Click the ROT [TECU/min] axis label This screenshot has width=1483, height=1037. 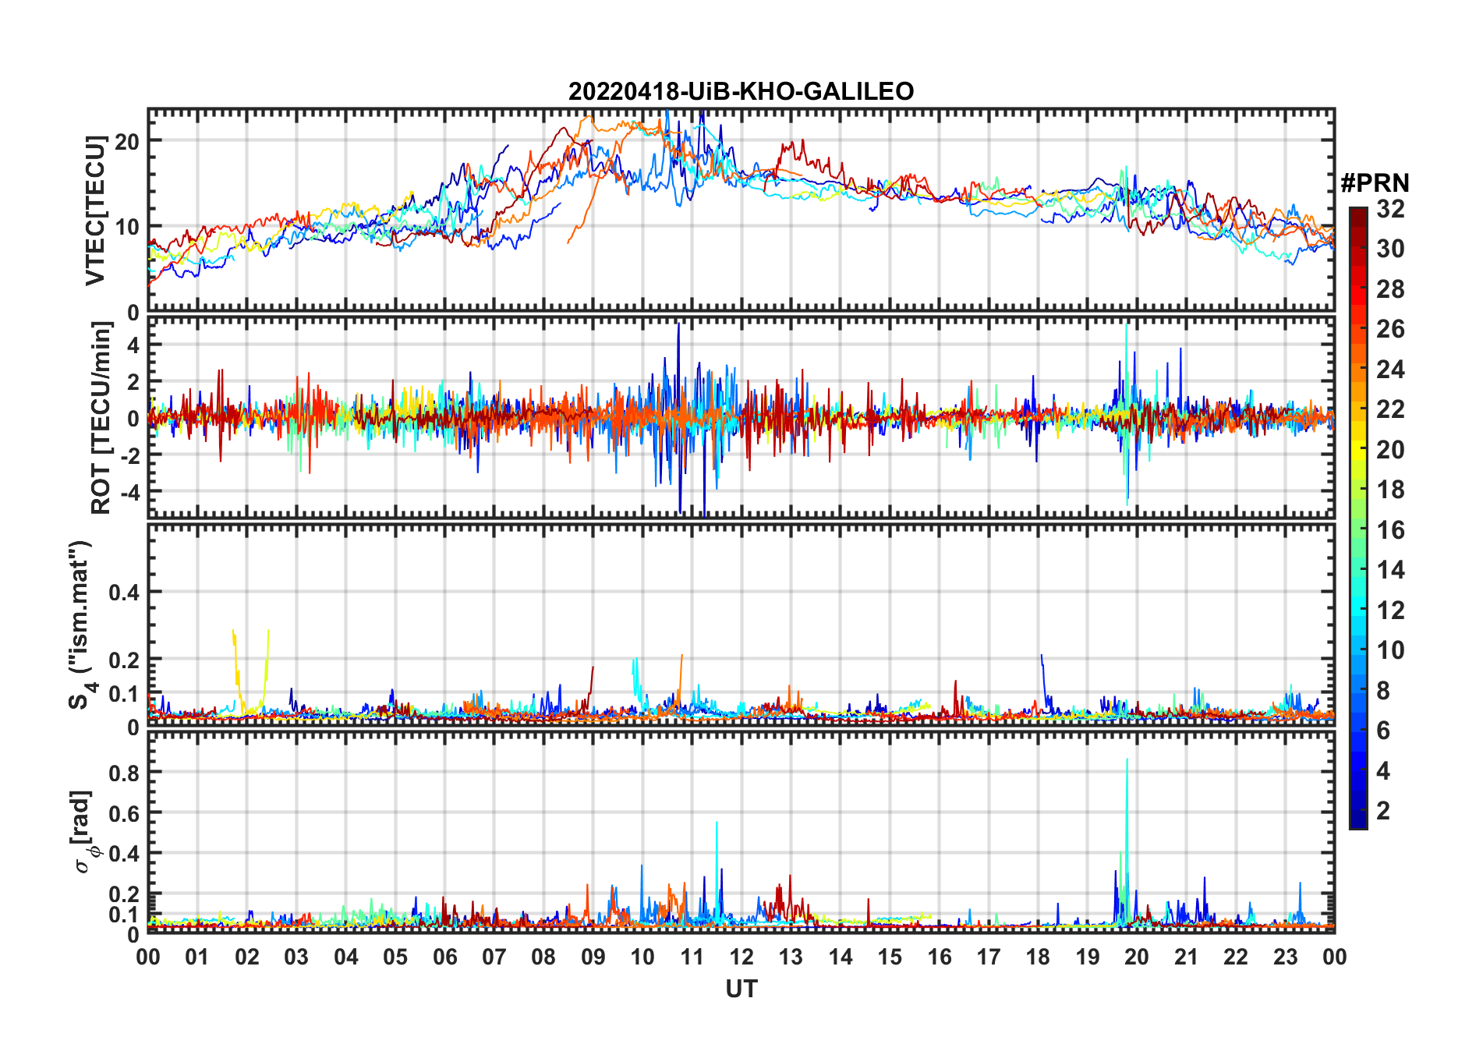click(x=101, y=418)
